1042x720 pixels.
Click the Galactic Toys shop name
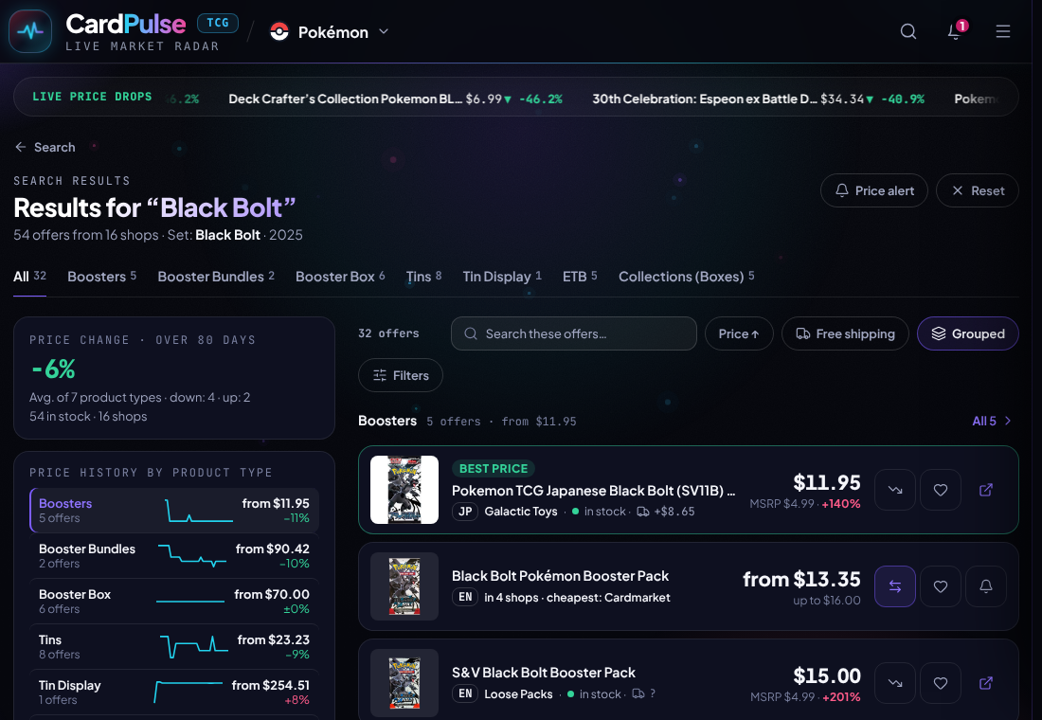click(521, 512)
